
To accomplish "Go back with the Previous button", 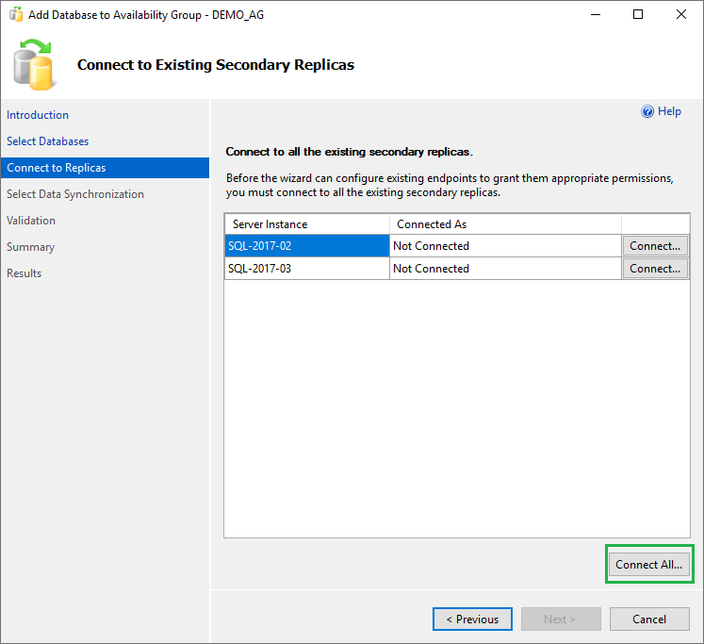I will (x=472, y=619).
